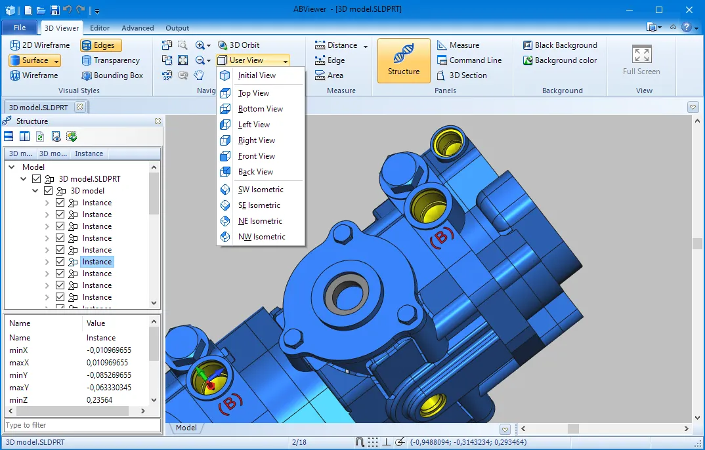Click the fit to window arrows icon
The height and width of the screenshot is (450, 705).
182,60
